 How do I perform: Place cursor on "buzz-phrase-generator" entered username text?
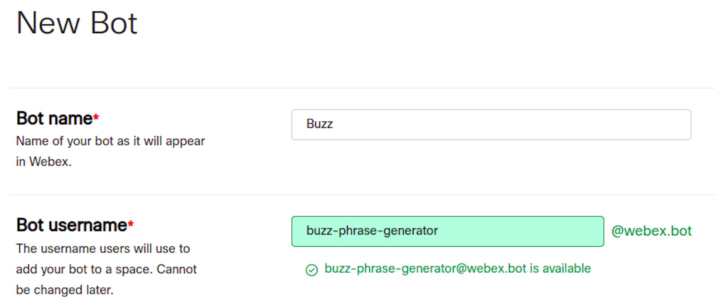[x=372, y=231]
